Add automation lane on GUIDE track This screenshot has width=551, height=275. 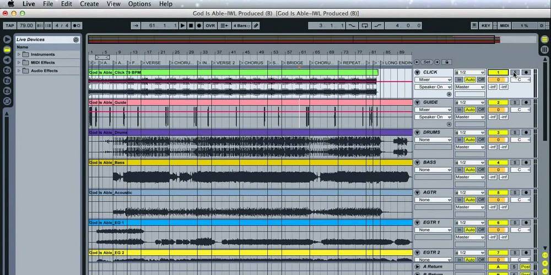coord(449,124)
